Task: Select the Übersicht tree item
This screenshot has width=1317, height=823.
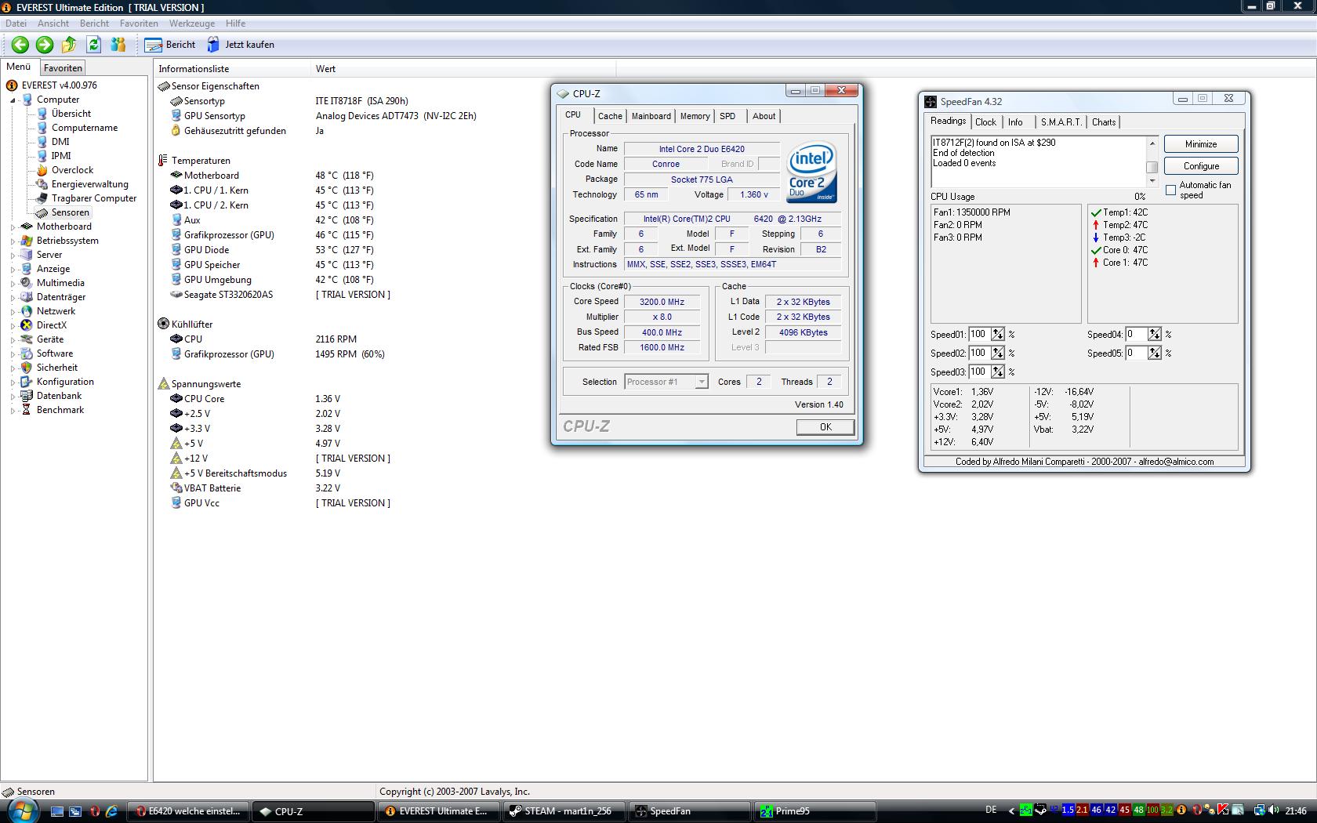Action: tap(71, 114)
